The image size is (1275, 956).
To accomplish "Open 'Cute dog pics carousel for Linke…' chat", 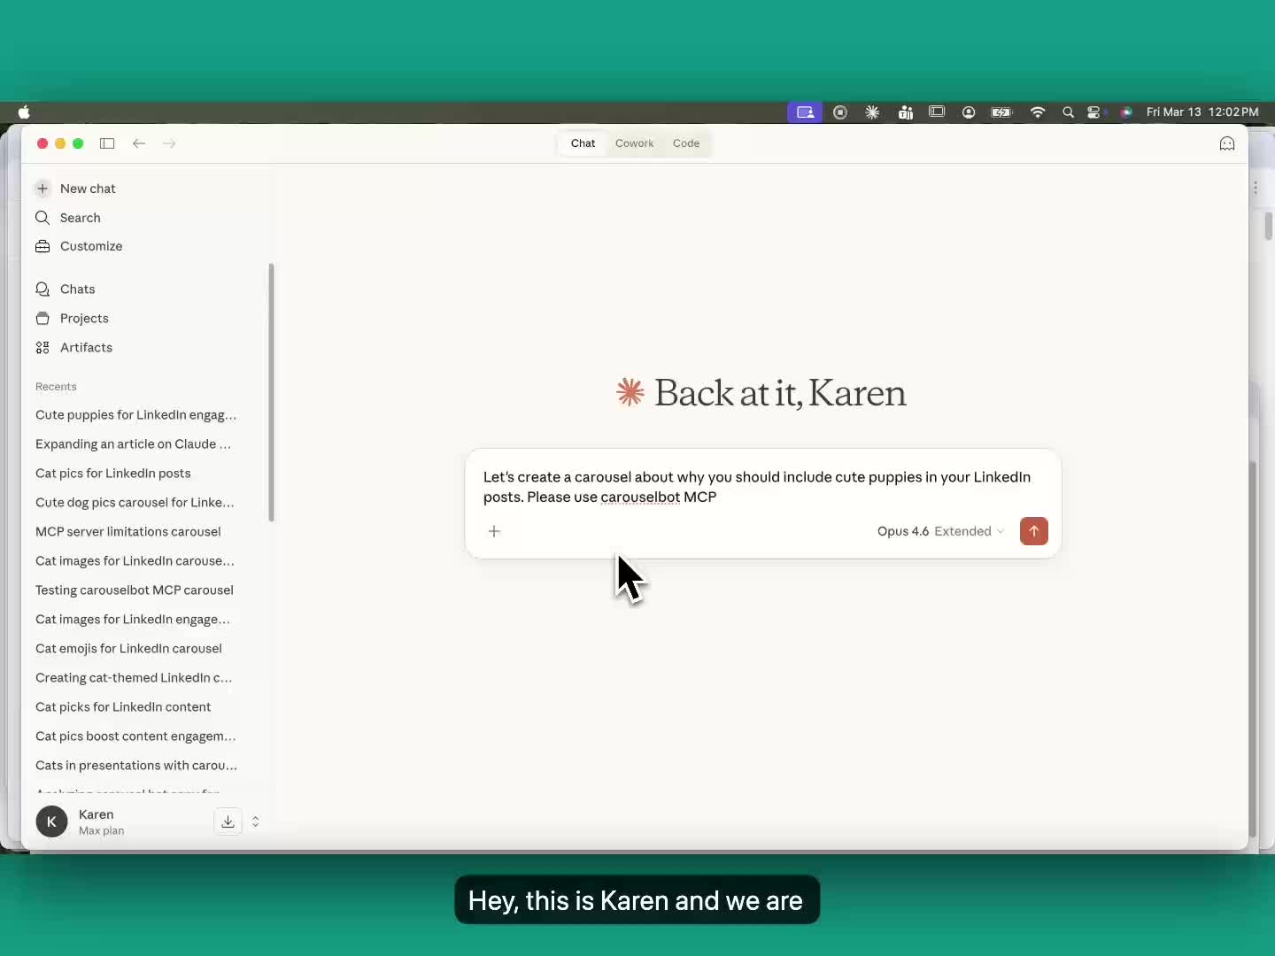I will (x=135, y=503).
